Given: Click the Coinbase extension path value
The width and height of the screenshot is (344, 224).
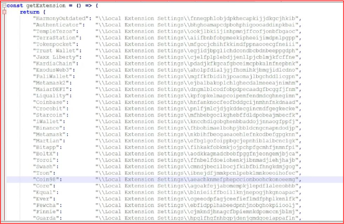Looking at the screenshot, I should (x=198, y=102).
